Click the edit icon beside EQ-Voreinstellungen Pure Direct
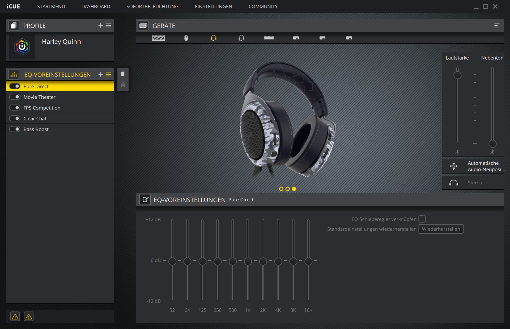510x329 pixels. click(x=145, y=199)
